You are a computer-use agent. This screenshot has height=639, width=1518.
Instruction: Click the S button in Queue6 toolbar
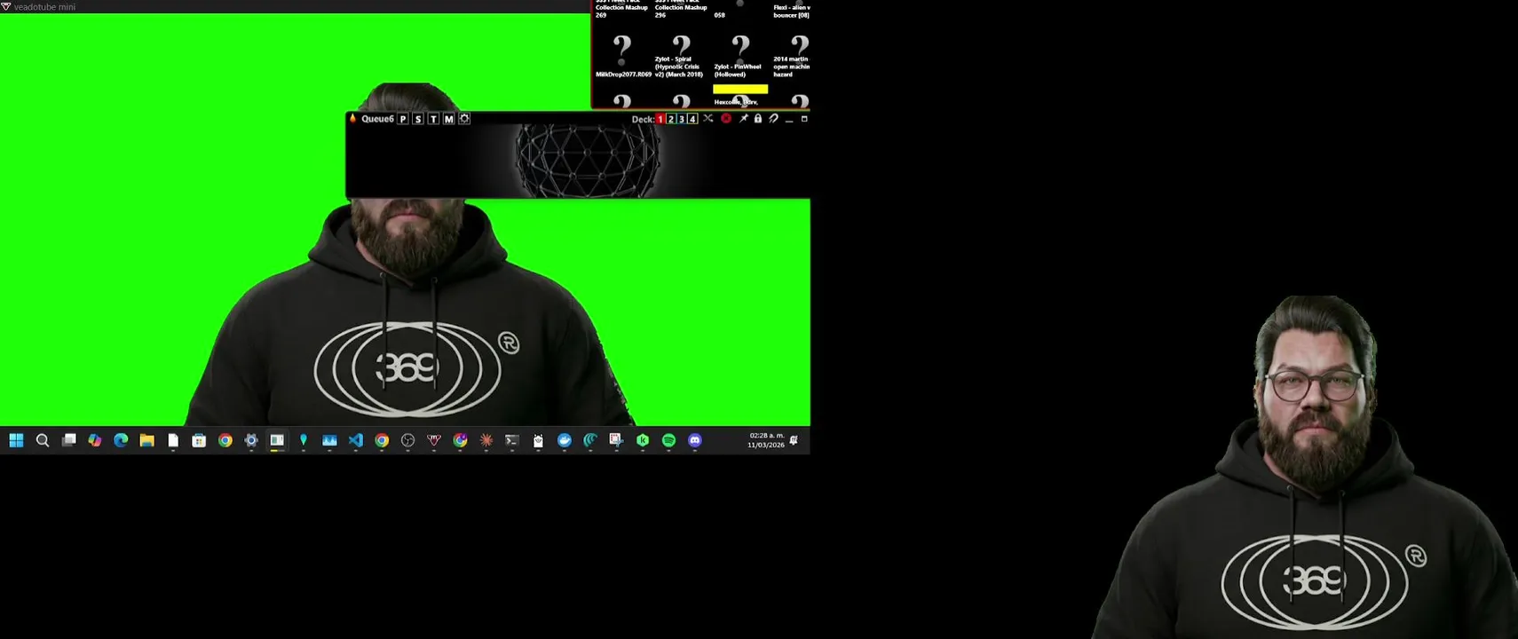[x=418, y=119]
